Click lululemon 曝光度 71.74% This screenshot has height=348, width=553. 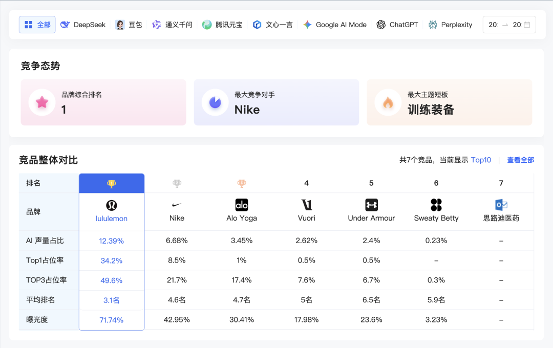pos(112,320)
